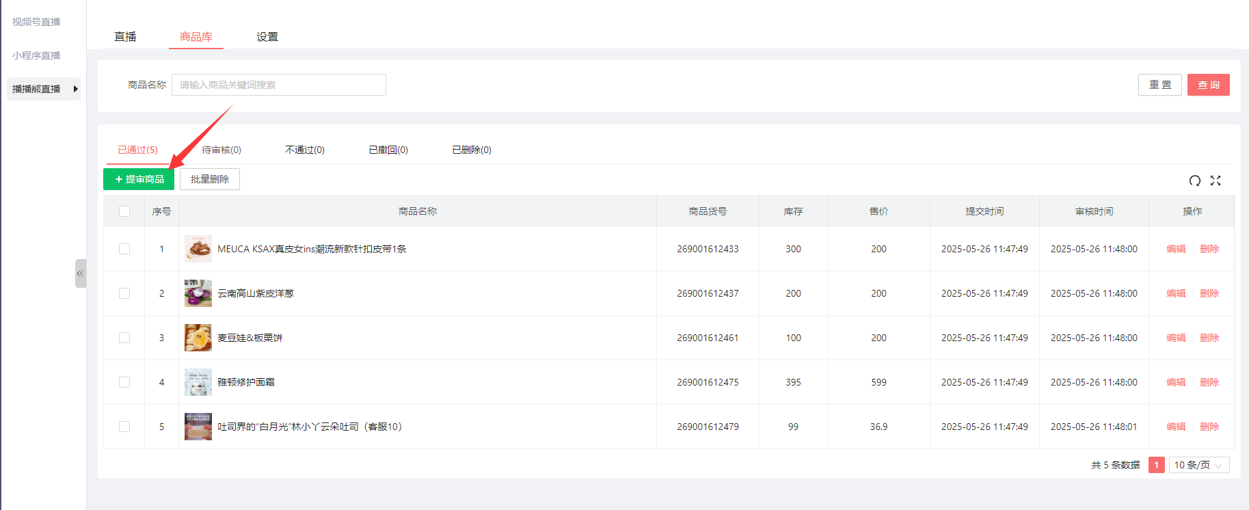Switch to the 待审核(0) tab
This screenshot has width=1249, height=510.
click(221, 150)
